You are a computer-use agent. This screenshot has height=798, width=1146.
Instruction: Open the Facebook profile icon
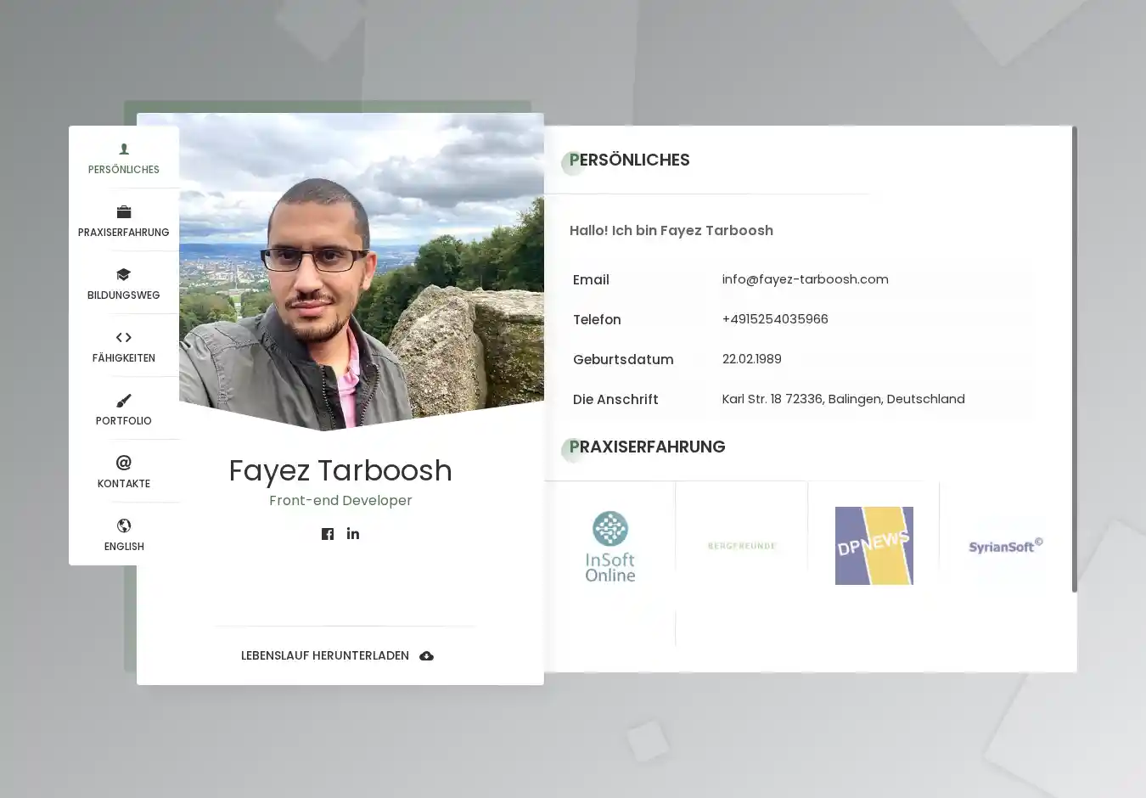pyautogui.click(x=328, y=534)
